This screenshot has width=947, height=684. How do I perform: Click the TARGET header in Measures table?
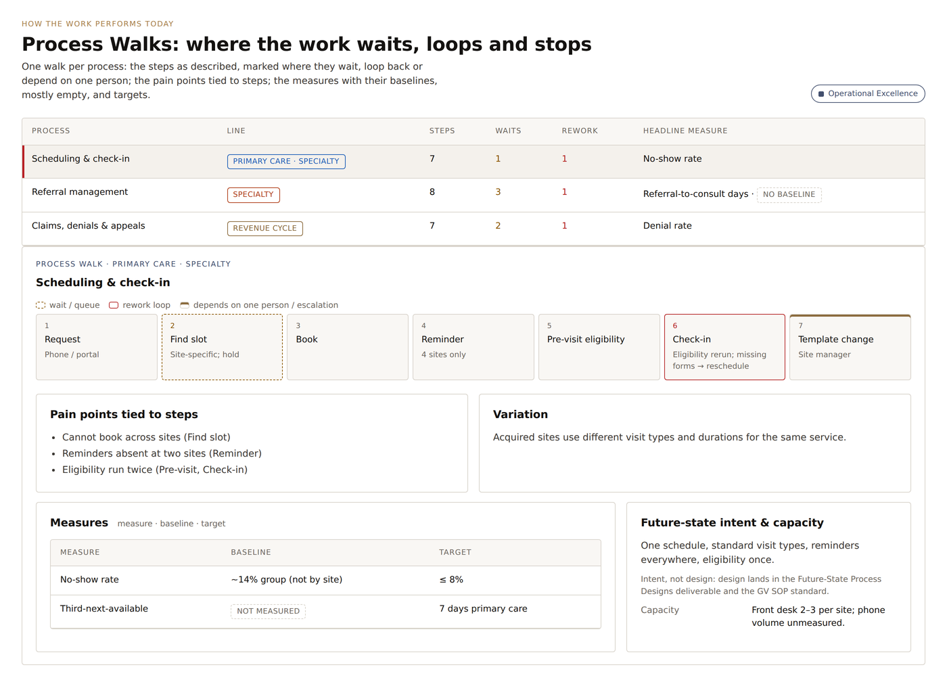click(x=455, y=553)
